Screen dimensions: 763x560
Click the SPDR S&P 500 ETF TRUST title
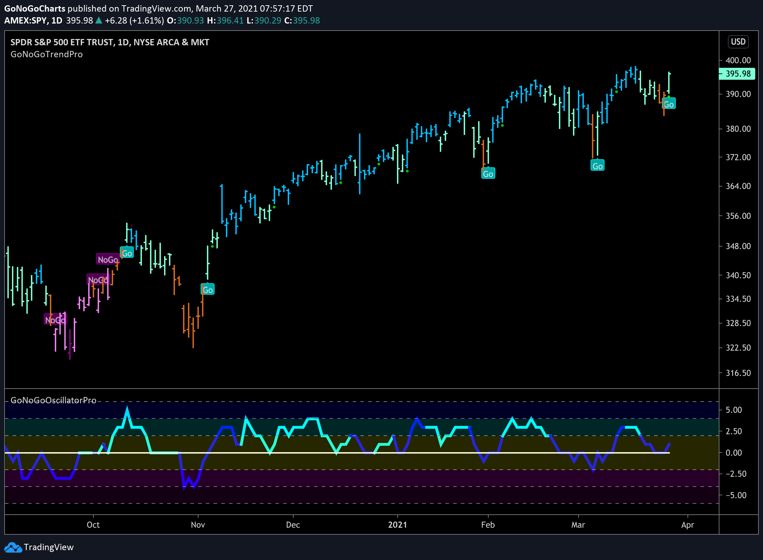110,43
